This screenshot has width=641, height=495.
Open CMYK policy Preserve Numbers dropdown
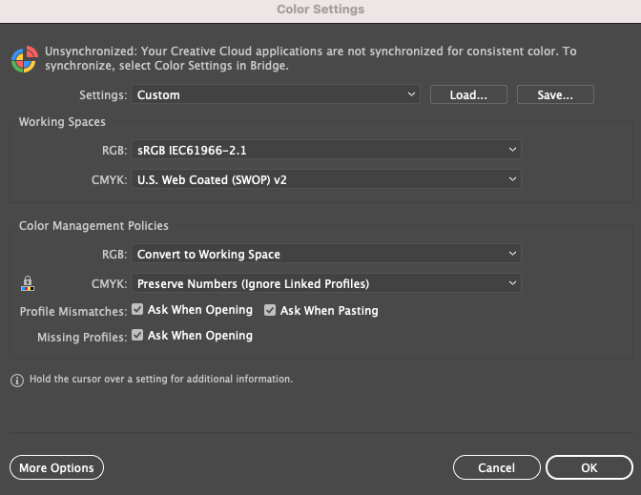pyautogui.click(x=326, y=283)
